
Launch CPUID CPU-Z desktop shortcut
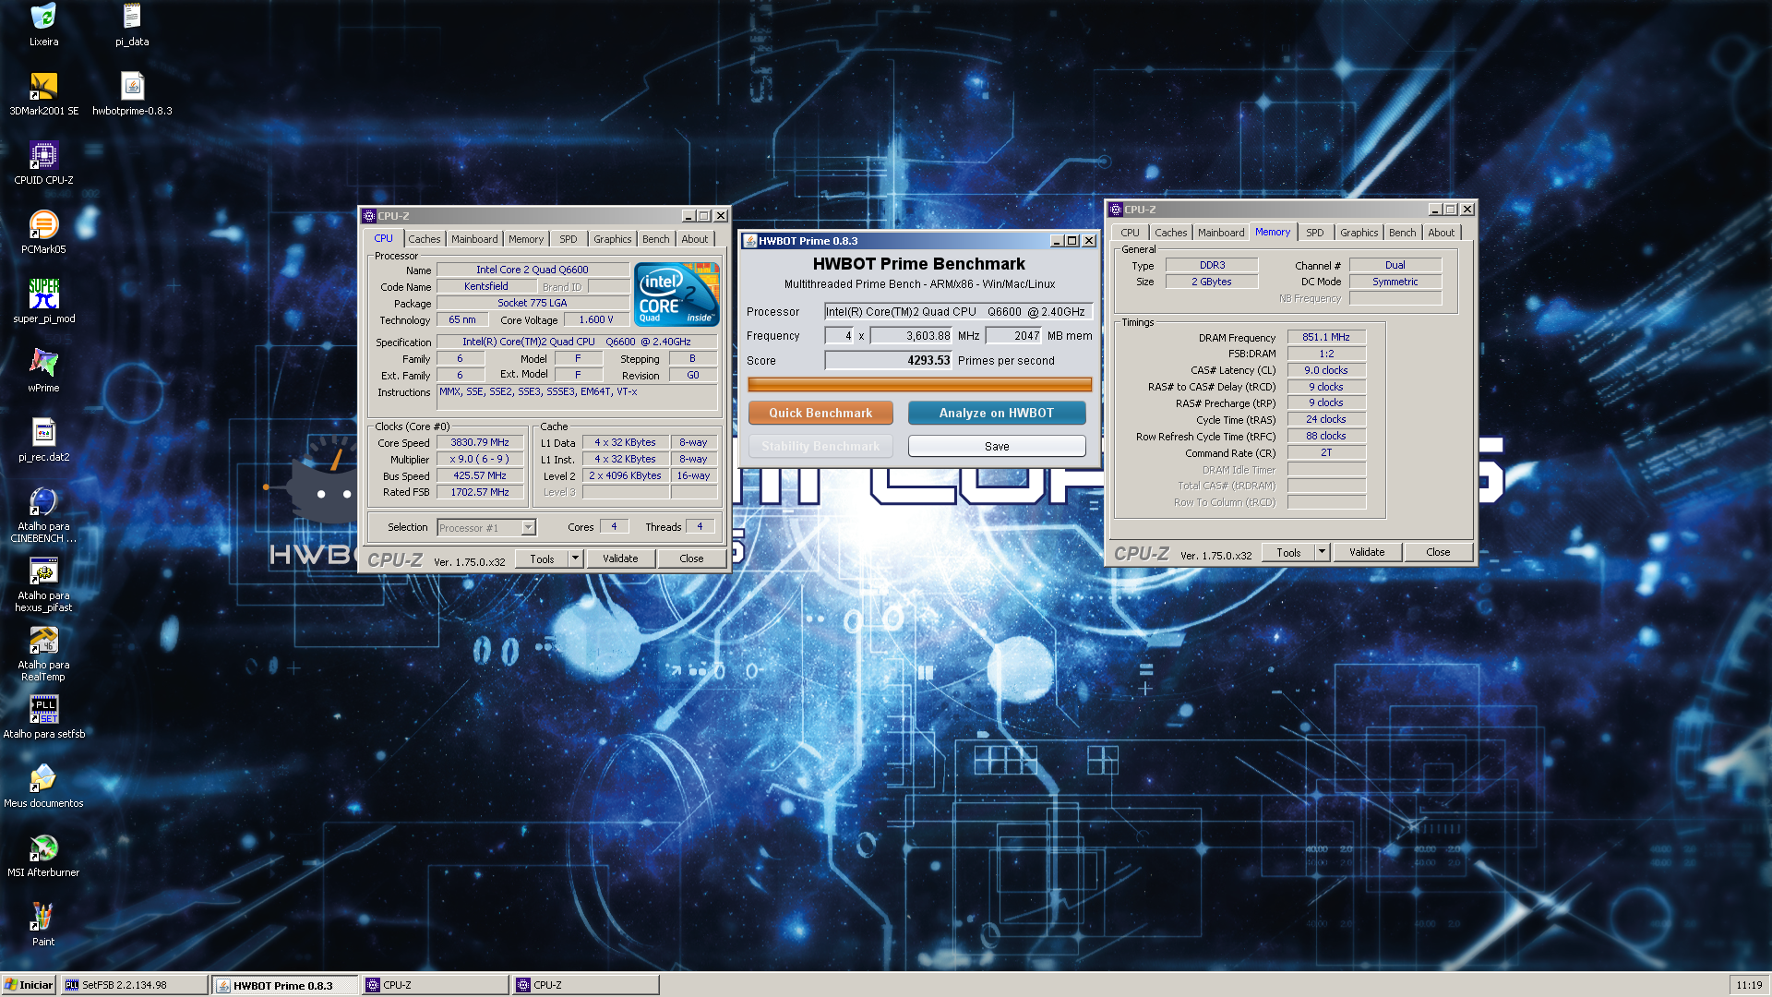43,155
